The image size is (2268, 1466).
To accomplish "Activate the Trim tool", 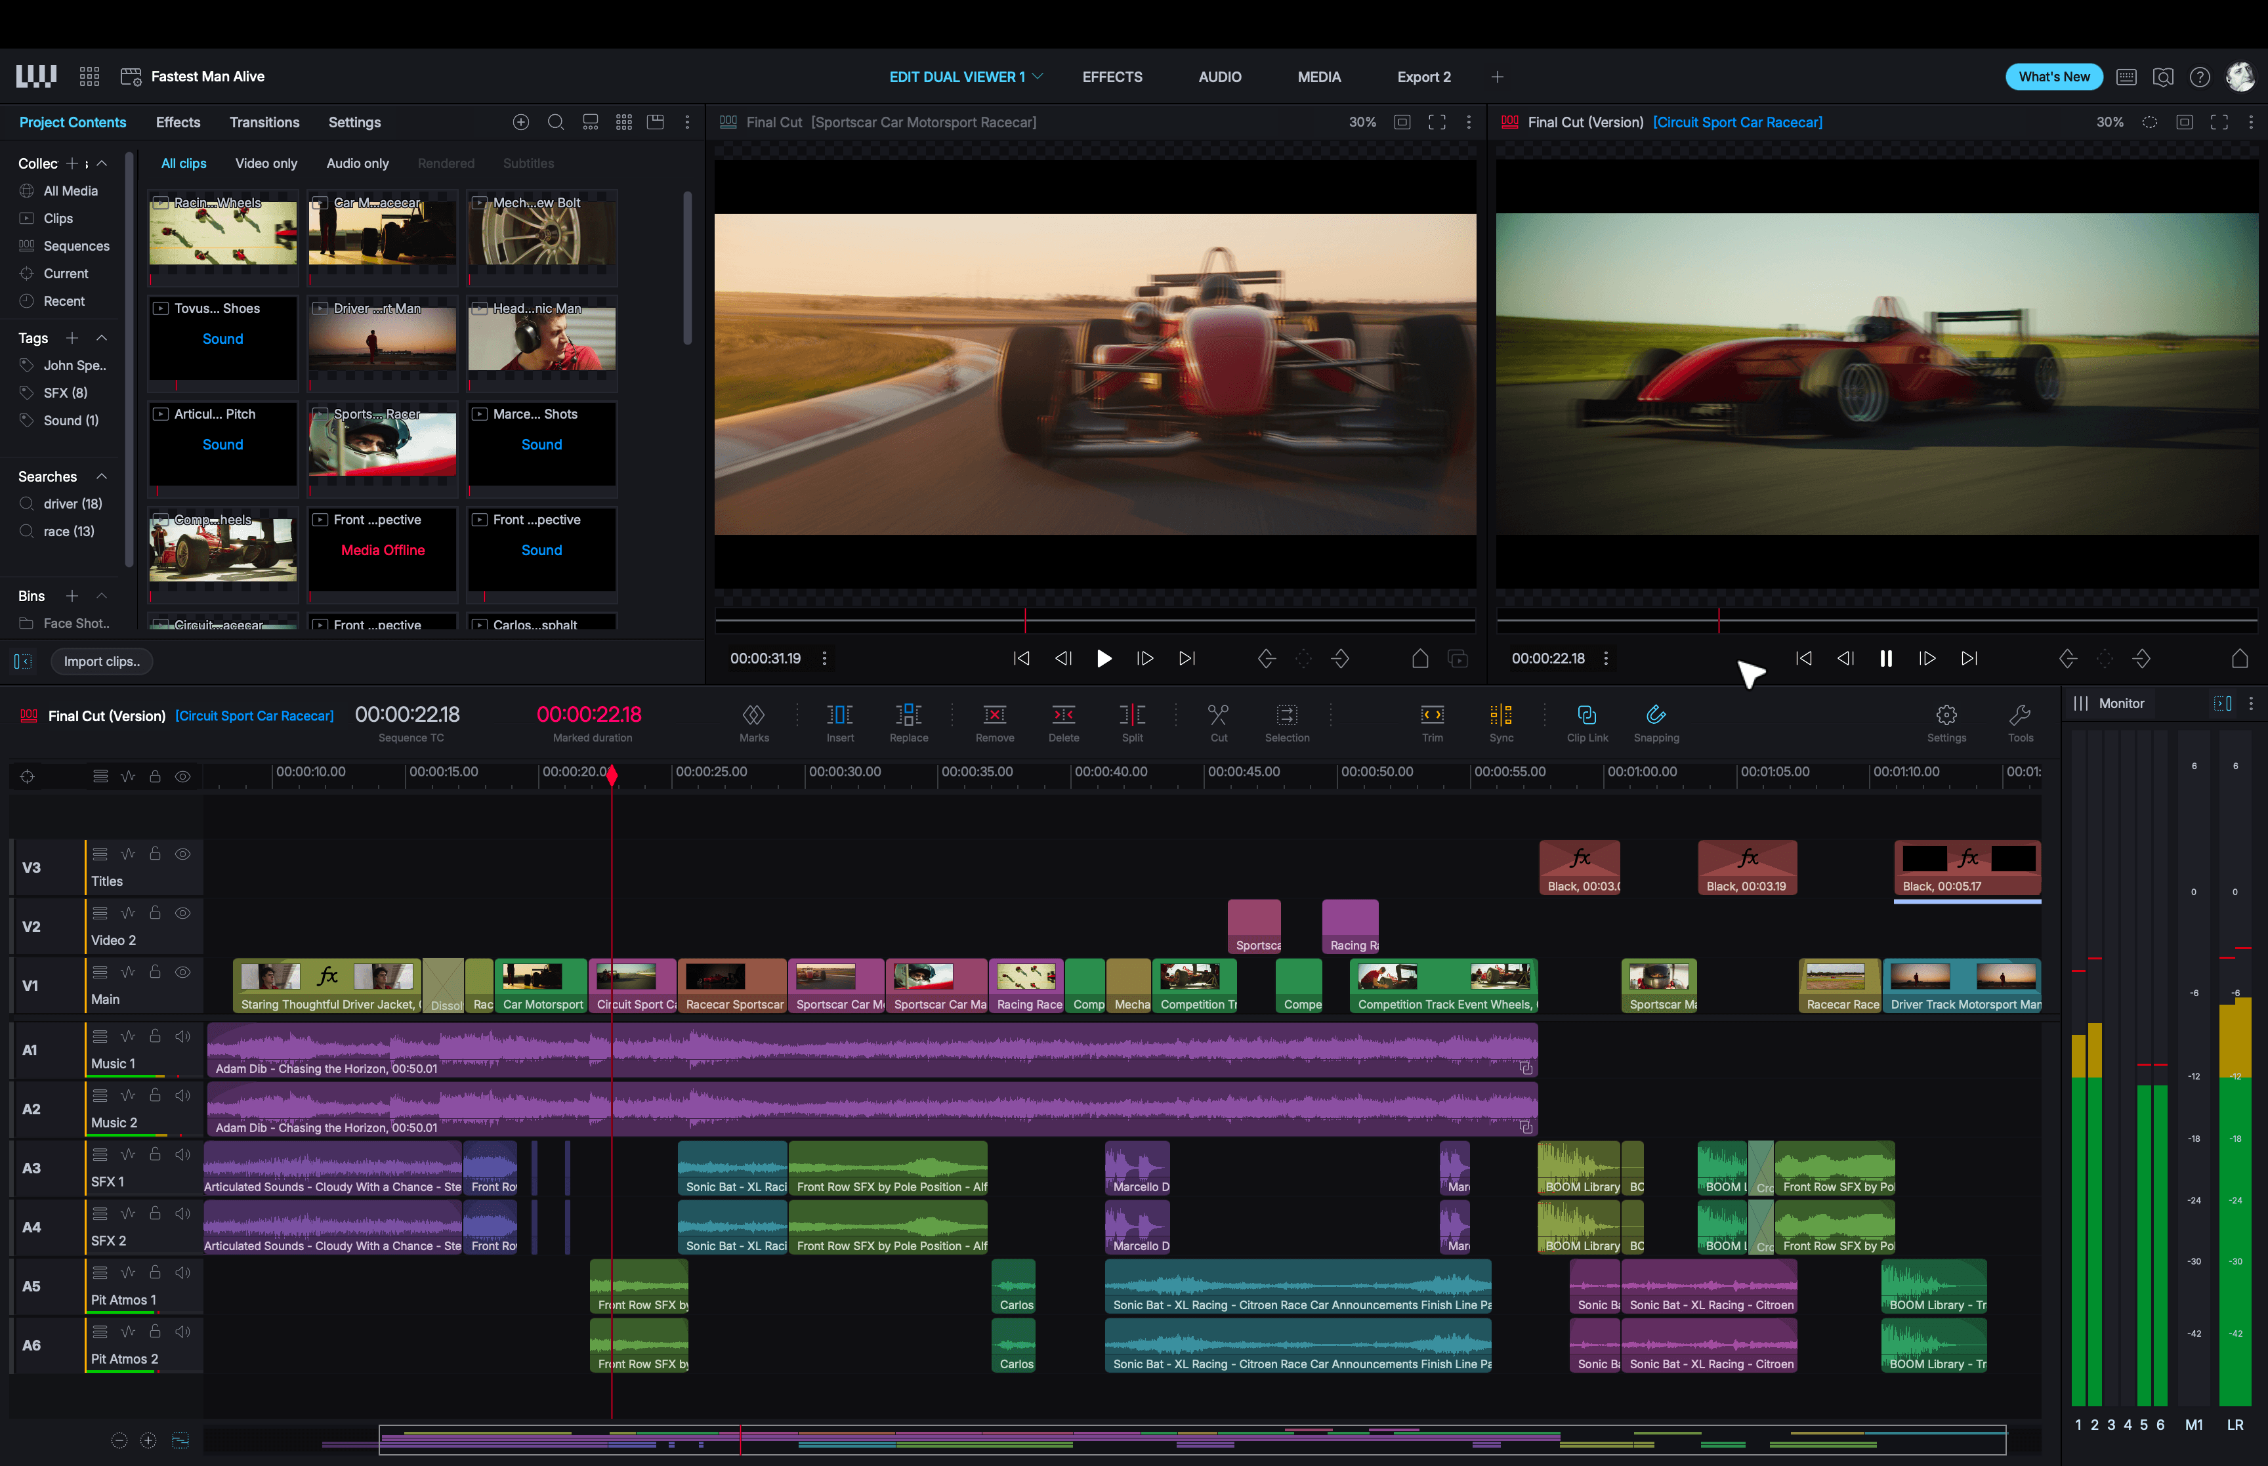I will [x=1433, y=715].
